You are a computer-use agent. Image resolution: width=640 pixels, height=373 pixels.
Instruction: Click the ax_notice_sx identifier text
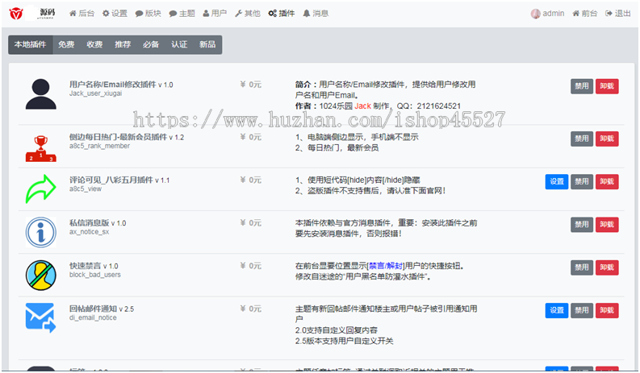[89, 231]
